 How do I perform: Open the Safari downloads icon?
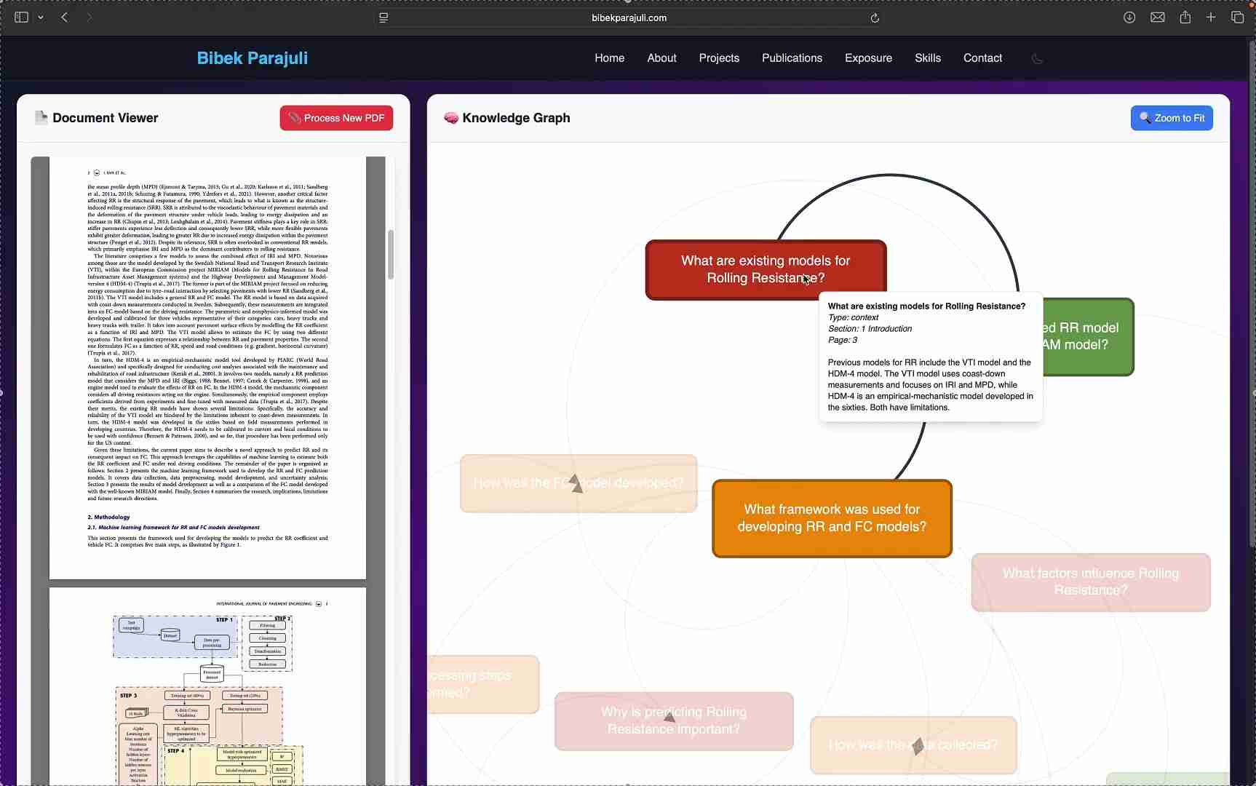(1129, 17)
